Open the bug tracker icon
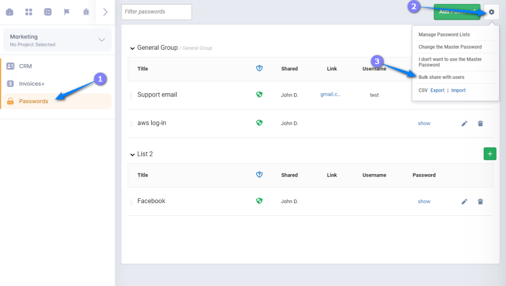The width and height of the screenshot is (506, 286). click(x=85, y=11)
